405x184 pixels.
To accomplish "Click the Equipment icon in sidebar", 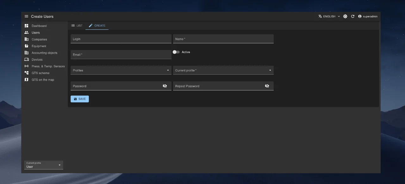I will point(27,46).
